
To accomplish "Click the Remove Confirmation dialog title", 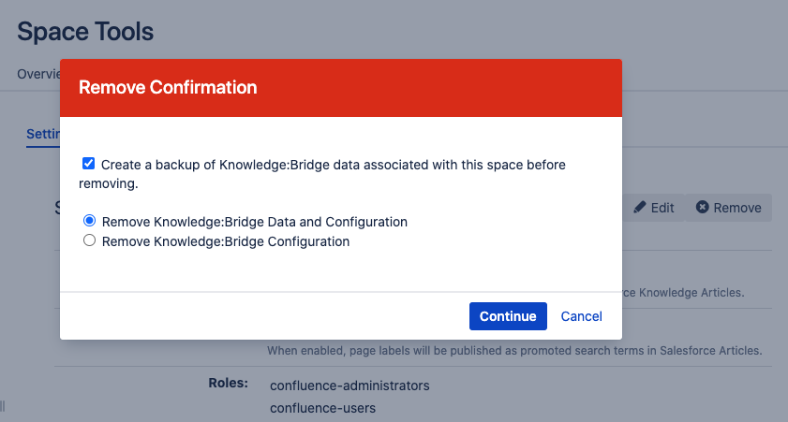I will tap(168, 88).
